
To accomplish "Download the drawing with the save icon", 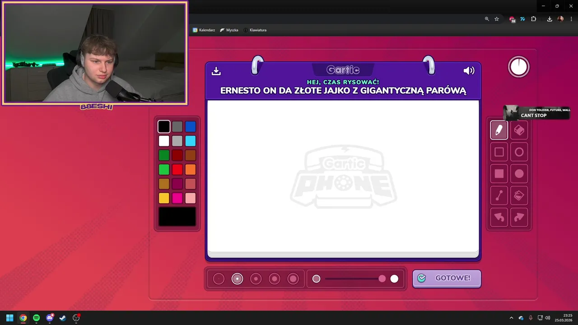I will click(x=216, y=71).
